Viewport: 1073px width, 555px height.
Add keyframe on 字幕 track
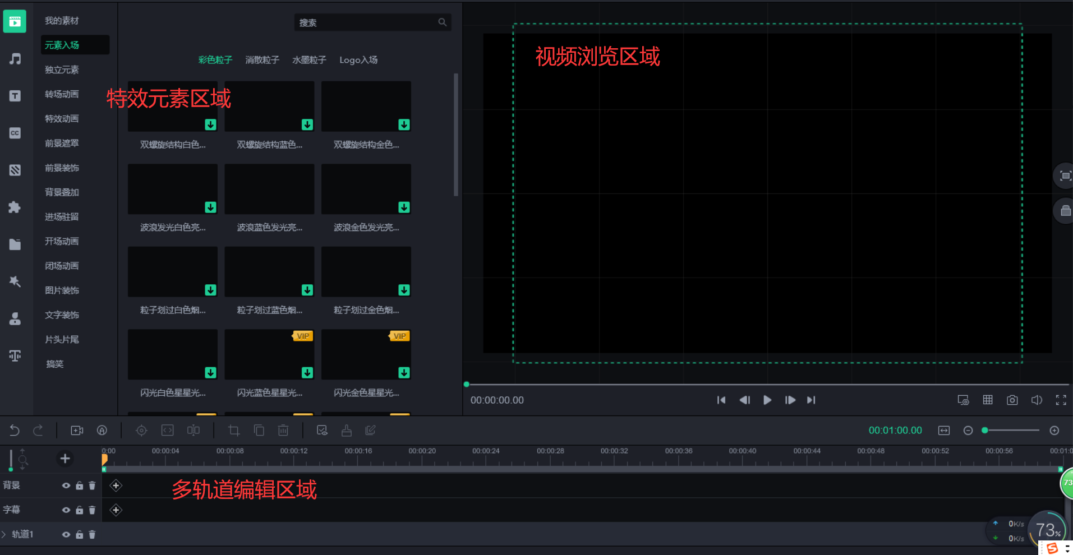click(x=116, y=510)
